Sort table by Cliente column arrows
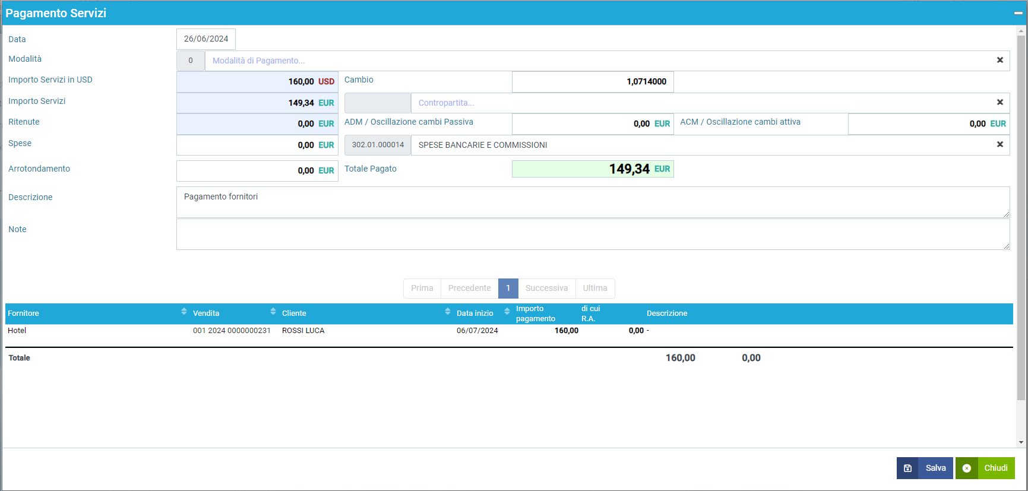1028x491 pixels. coord(448,312)
